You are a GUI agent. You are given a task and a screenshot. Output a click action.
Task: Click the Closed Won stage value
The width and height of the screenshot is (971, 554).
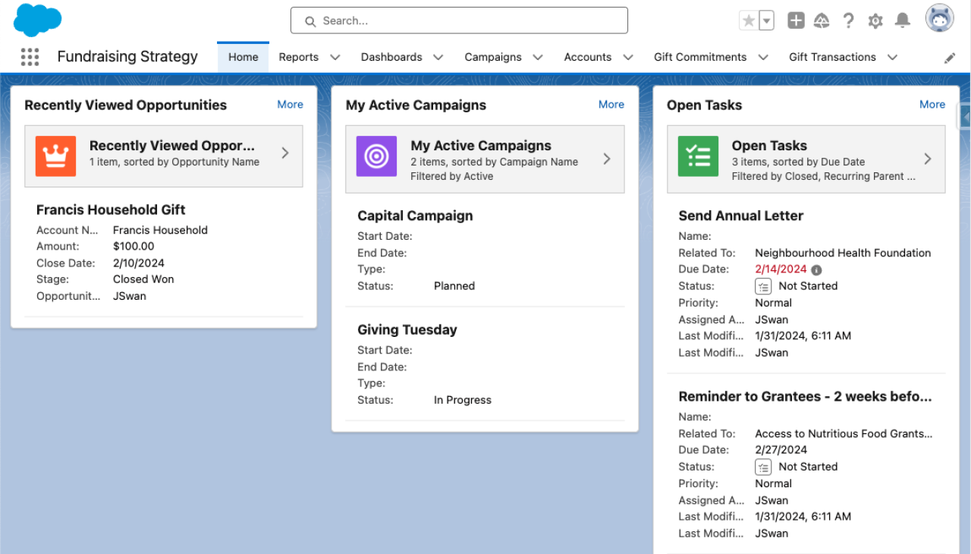tap(143, 279)
